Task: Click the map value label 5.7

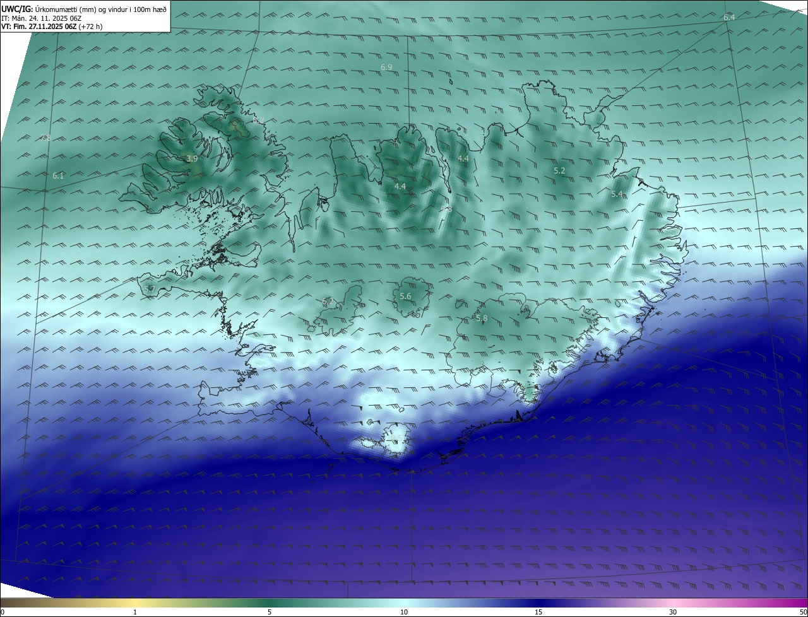Action: click(x=150, y=289)
